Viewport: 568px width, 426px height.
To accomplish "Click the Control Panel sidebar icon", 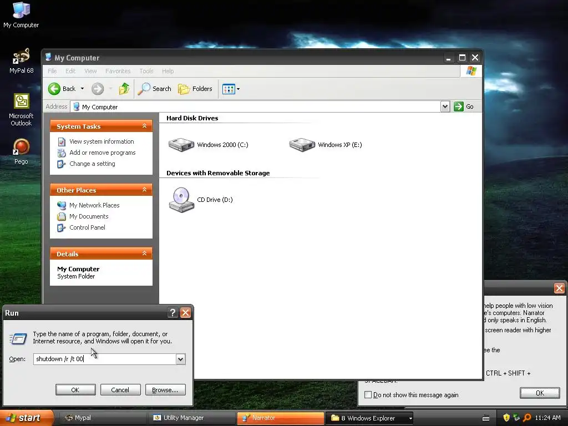I will point(62,228).
